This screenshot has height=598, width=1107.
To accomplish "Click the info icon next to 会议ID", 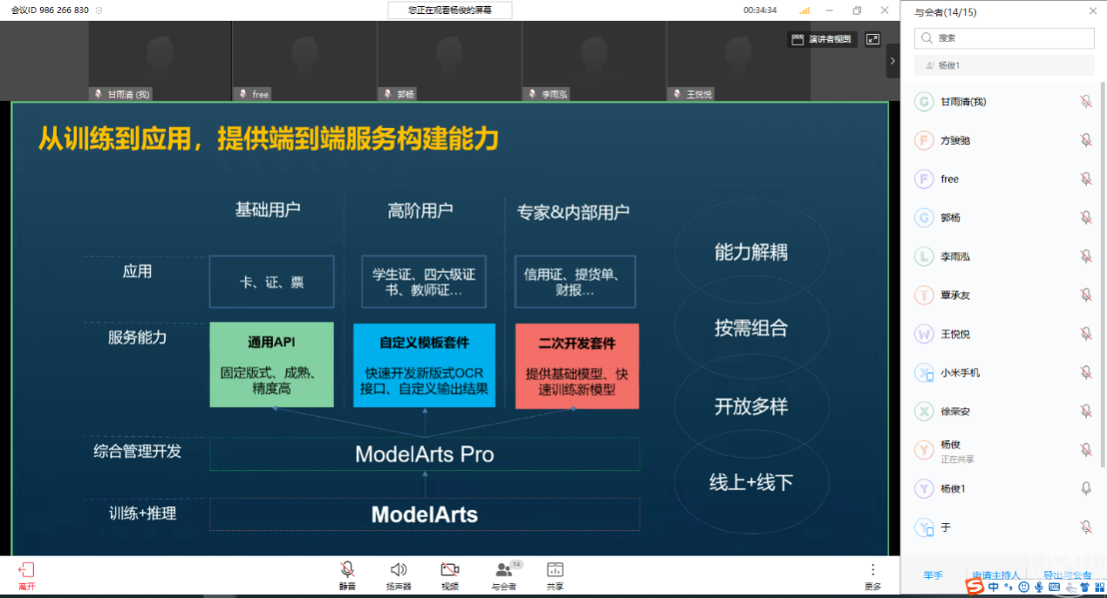I will pos(98,10).
